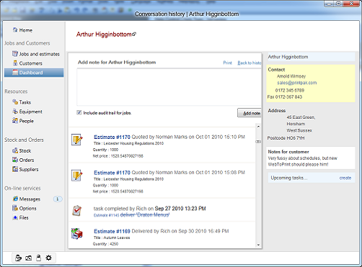Screen dimensions: 362x267
Task: Click the history scrollbar thumb
Action: 258,142
